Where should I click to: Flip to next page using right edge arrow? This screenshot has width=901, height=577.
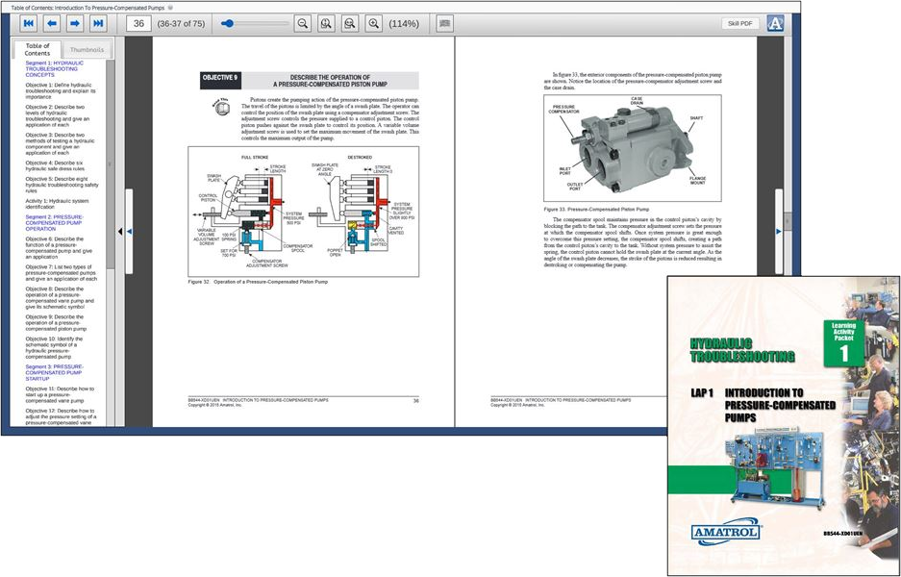tap(779, 231)
